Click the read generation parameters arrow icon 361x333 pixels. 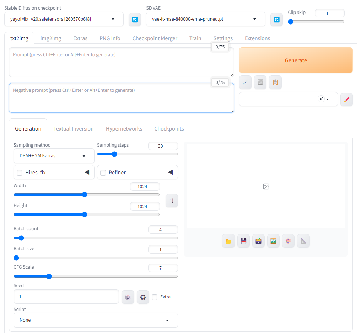(x=246, y=82)
